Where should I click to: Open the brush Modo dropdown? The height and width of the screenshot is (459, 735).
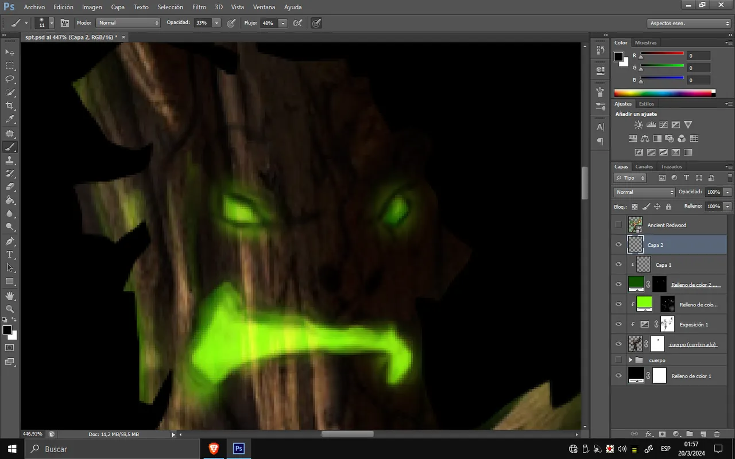tap(127, 23)
